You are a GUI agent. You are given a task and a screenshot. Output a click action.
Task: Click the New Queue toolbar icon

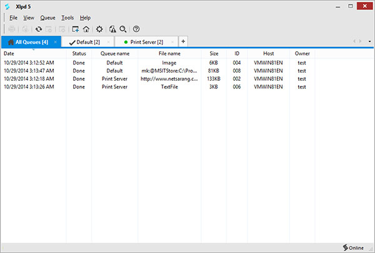(76, 29)
